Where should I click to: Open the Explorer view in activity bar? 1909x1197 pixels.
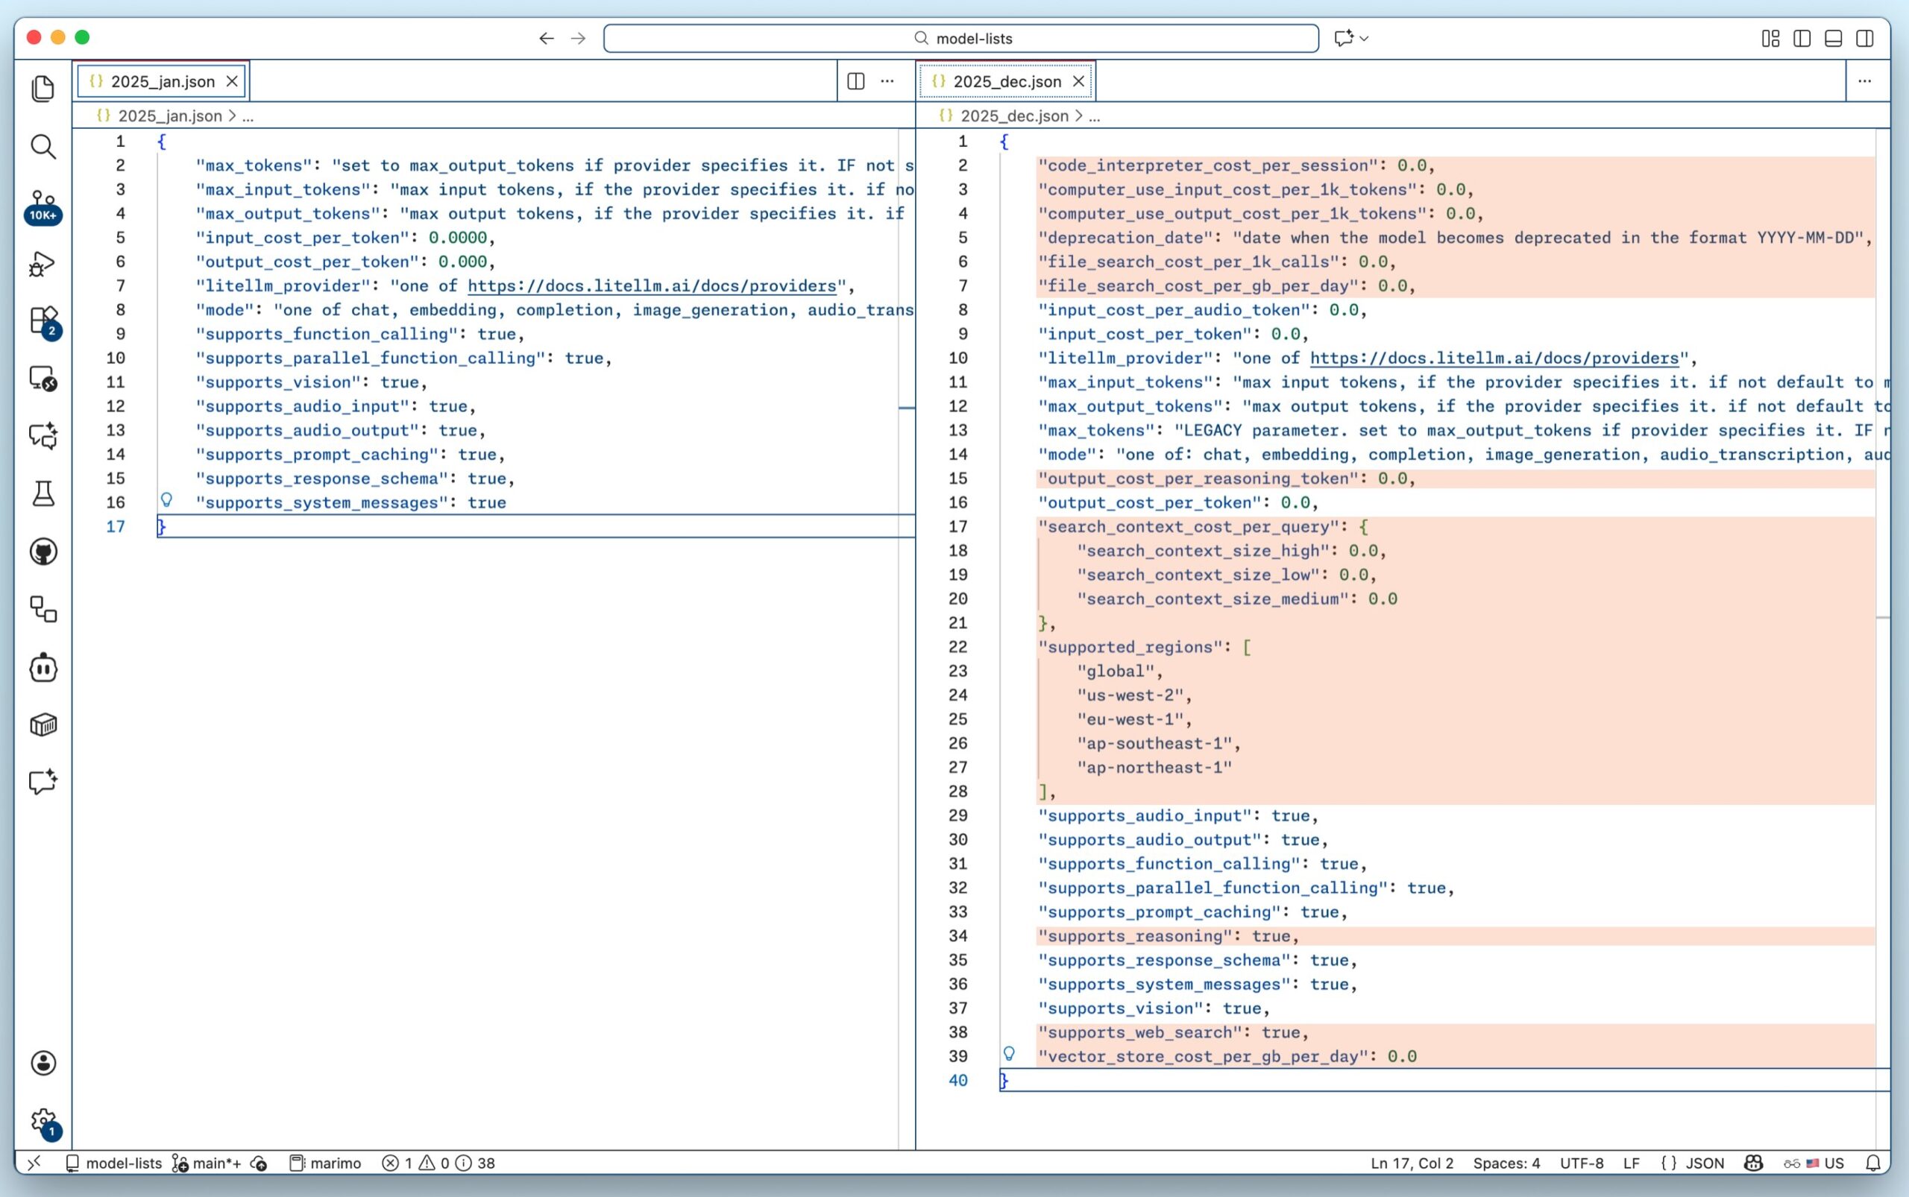43,88
